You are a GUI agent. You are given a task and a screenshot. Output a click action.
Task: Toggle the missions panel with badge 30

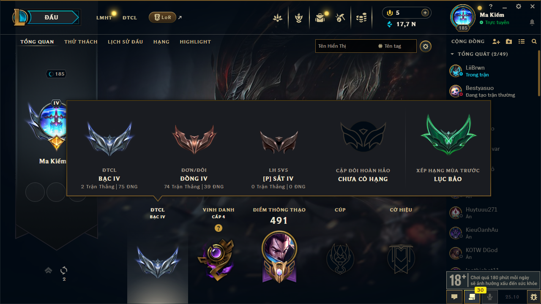(472, 297)
